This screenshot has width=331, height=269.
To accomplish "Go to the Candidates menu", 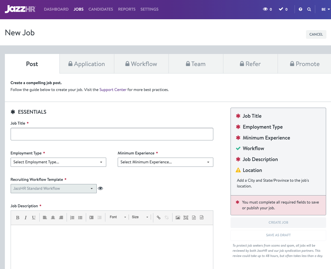I will coord(100,9).
